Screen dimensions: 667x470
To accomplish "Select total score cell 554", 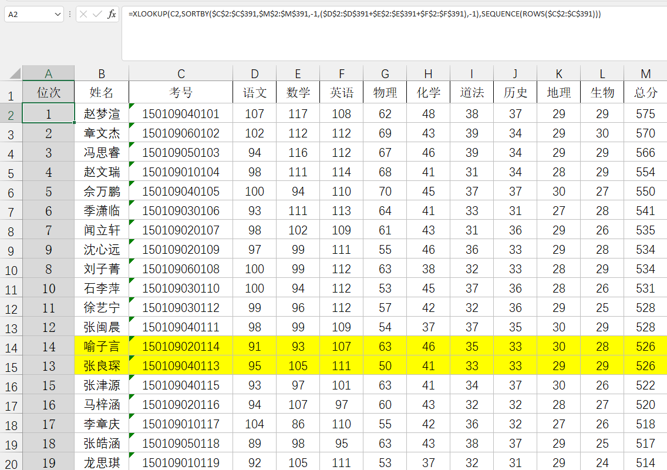I will coord(645,172).
